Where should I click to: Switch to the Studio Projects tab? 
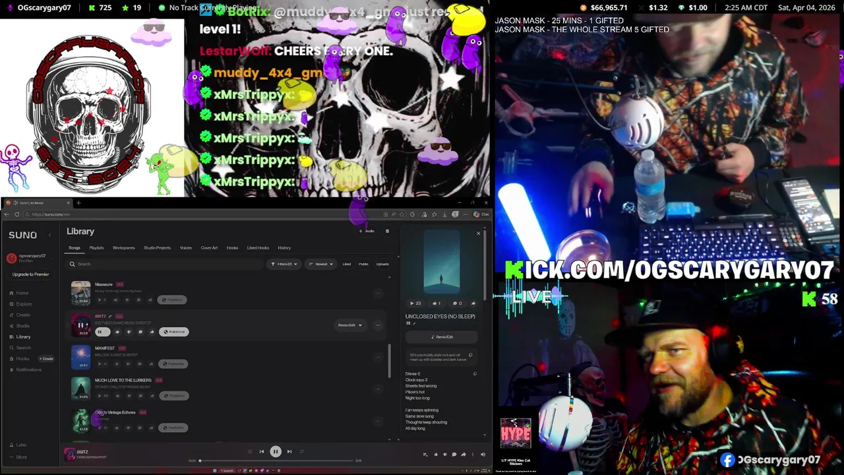[x=157, y=248]
